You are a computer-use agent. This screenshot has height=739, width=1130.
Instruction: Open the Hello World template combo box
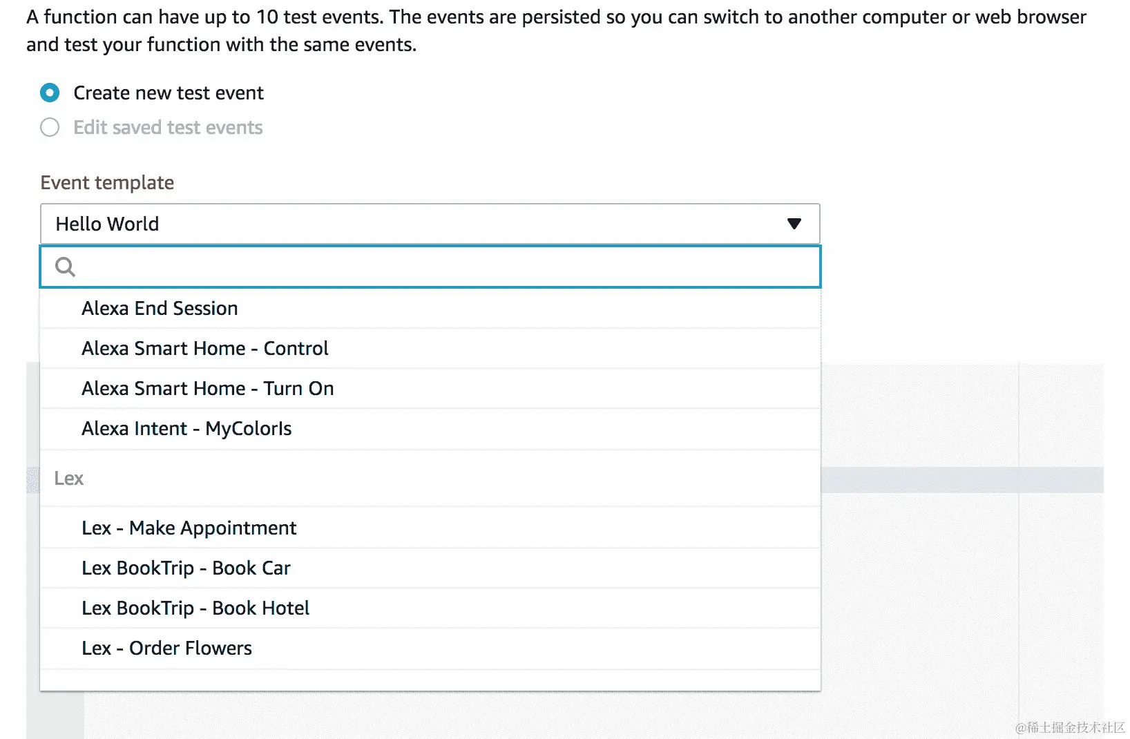click(x=414, y=224)
